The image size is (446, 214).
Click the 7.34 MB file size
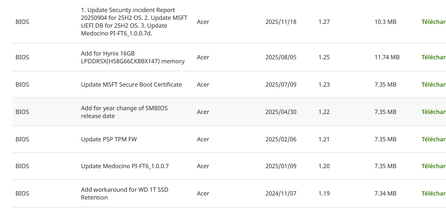(385, 194)
